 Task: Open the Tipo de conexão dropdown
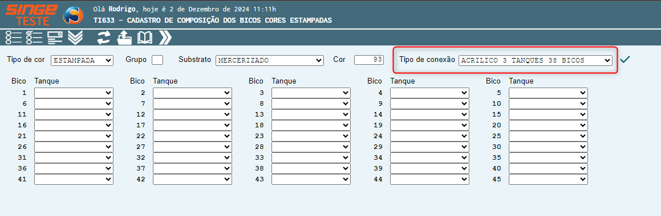click(x=536, y=60)
